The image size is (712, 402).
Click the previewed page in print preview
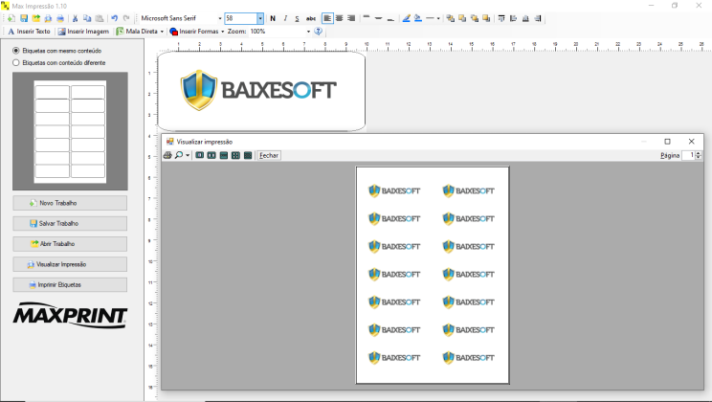click(x=433, y=275)
